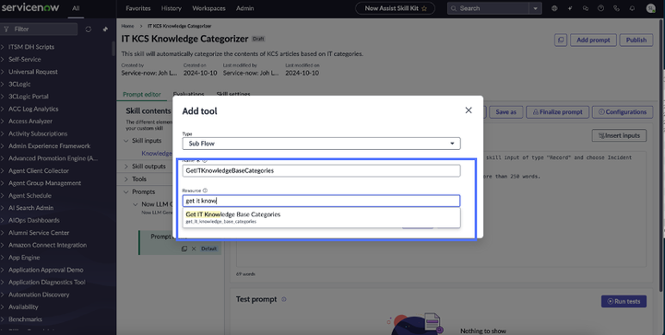Viewport: 665px width, 335px height.
Task: Open the Type dropdown showing Sub Flow
Action: click(x=322, y=144)
